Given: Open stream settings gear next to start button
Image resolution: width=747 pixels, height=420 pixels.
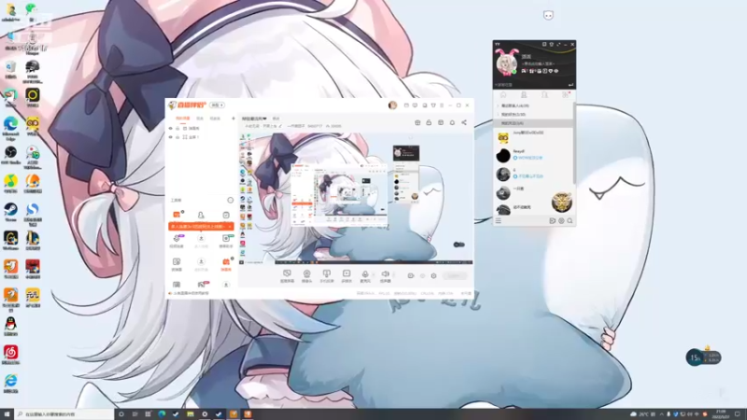Looking at the screenshot, I should 433,275.
